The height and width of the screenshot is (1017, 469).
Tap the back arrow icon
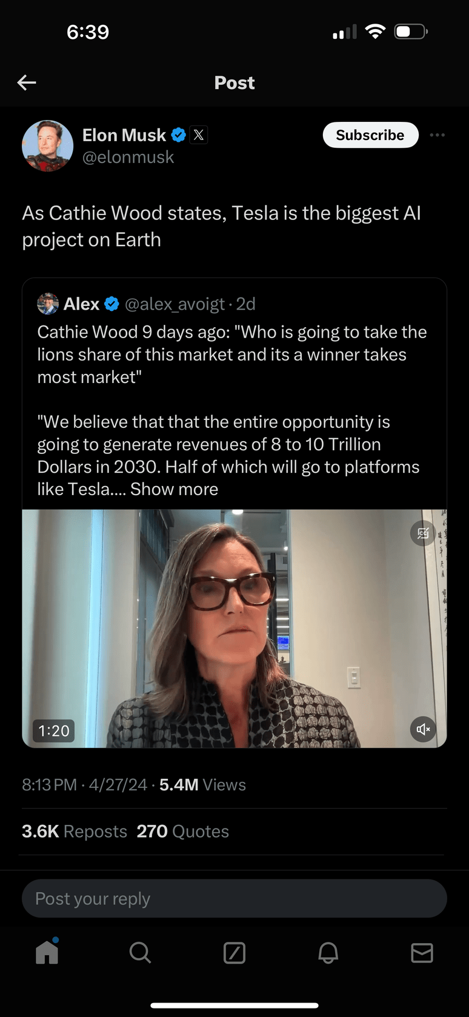pyautogui.click(x=27, y=82)
